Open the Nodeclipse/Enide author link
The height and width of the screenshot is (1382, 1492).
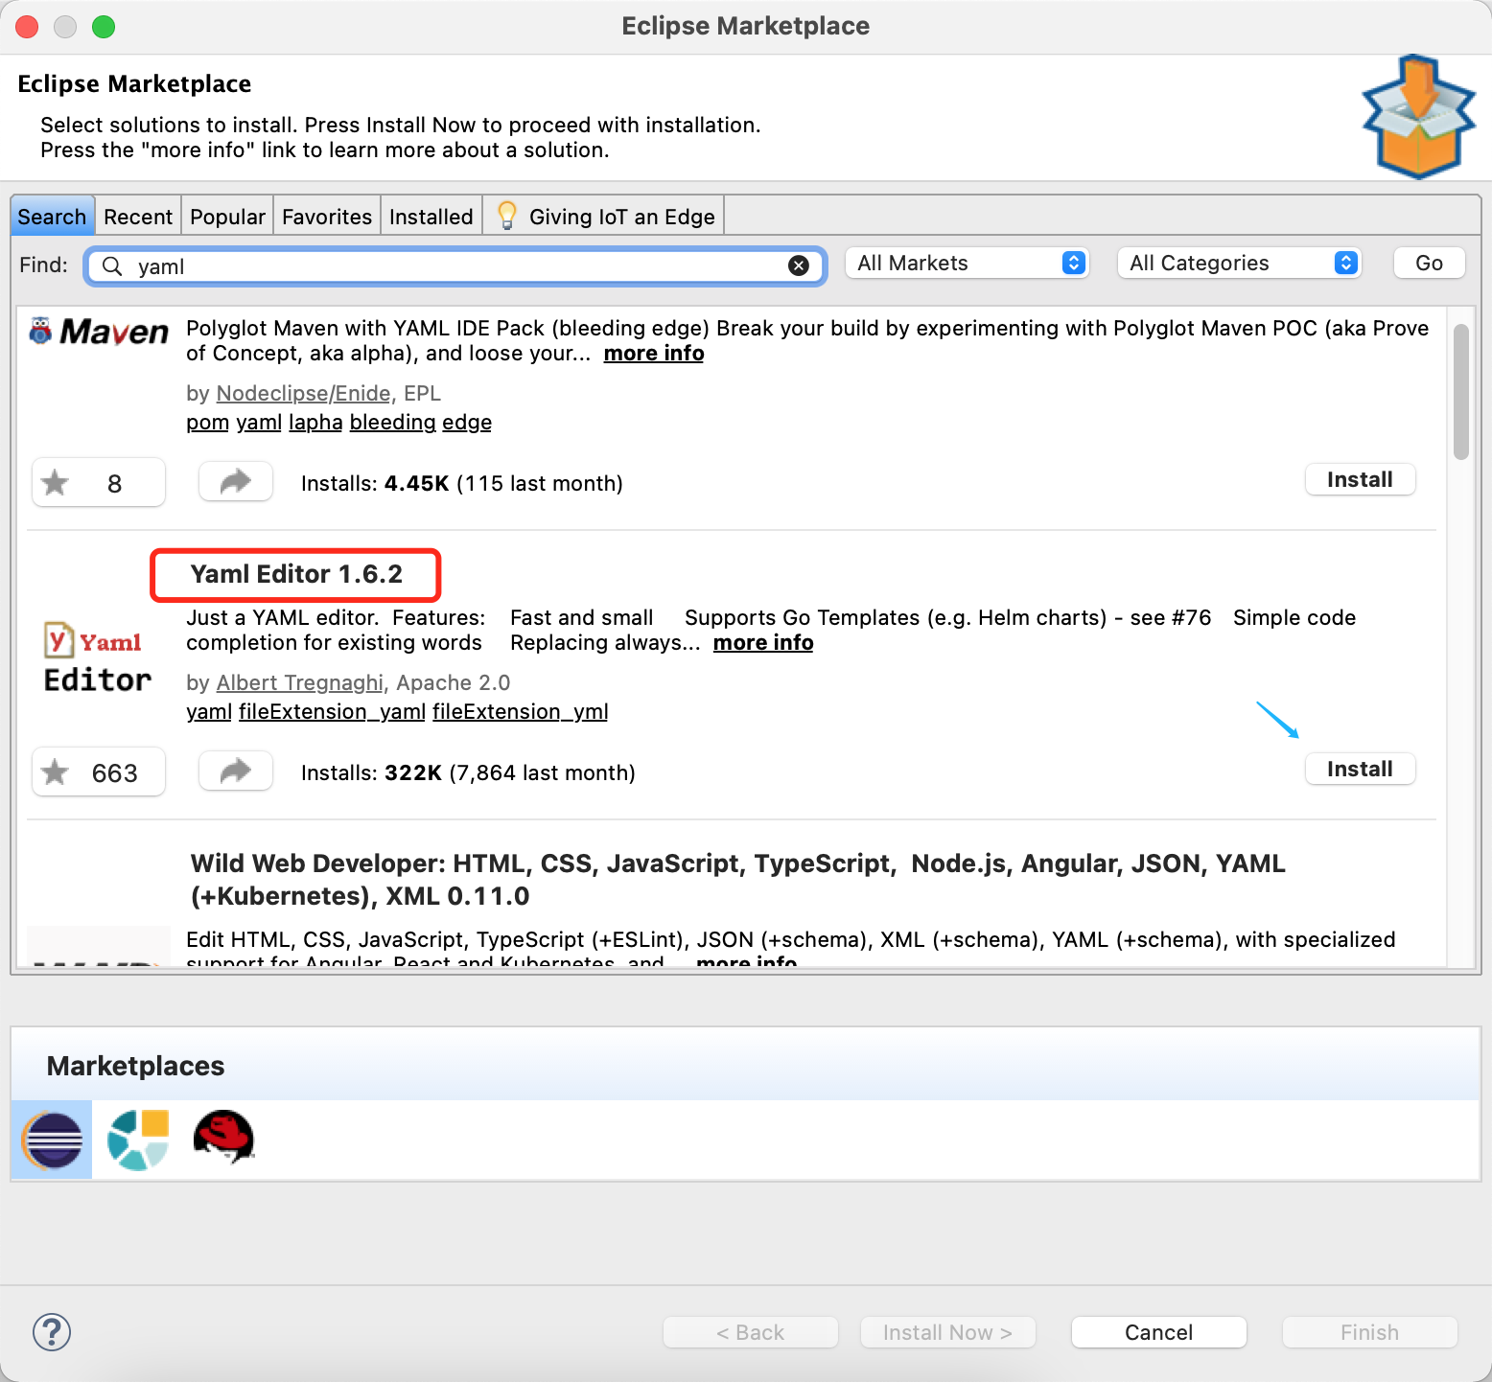pyautogui.click(x=303, y=393)
